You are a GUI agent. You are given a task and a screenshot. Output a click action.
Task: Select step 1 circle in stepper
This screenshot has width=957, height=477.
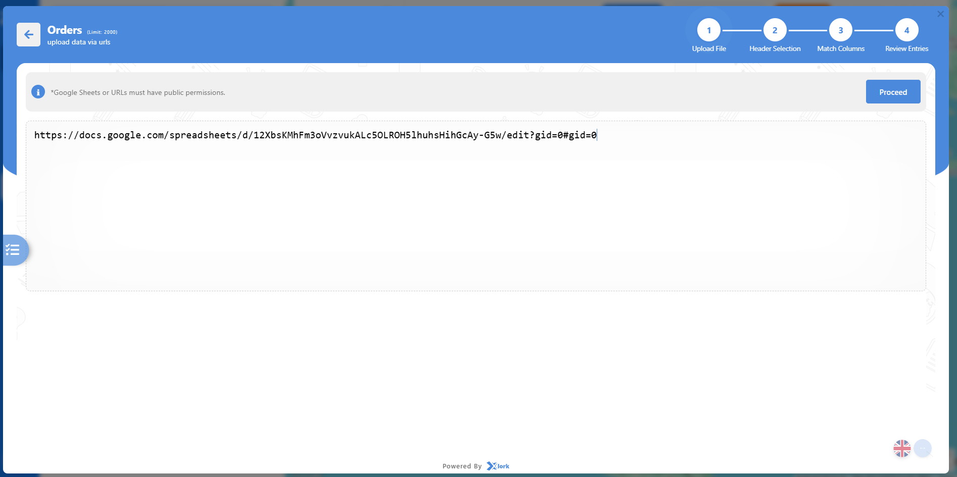(708, 30)
